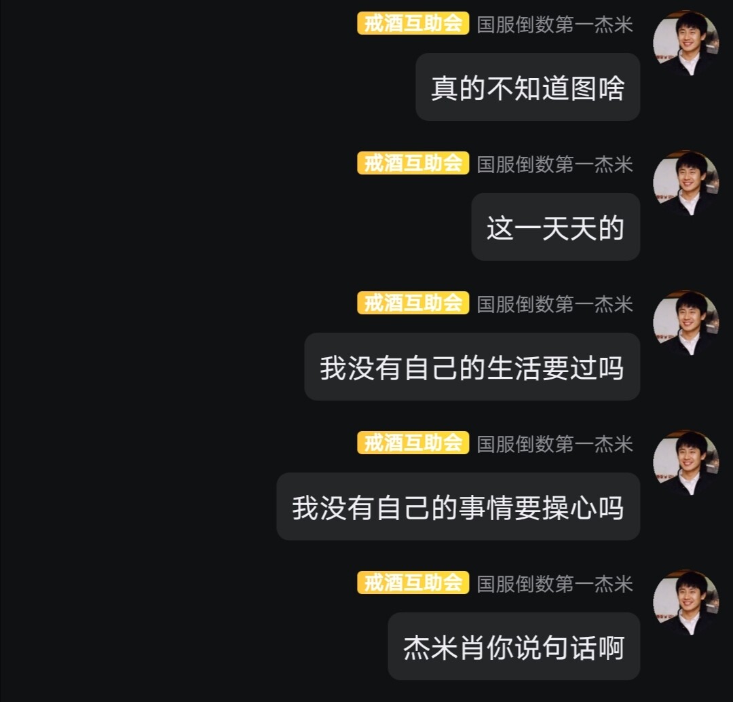Viewport: 733px width, 702px height.
Task: Click username above 杰米肖你说句话啊 bubble
Action: pos(555,584)
